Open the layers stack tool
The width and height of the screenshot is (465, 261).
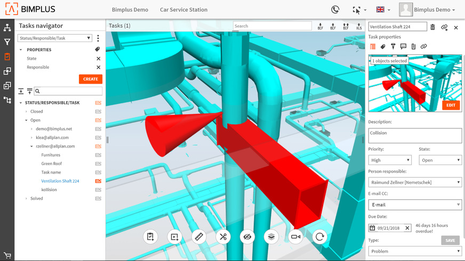(271, 237)
